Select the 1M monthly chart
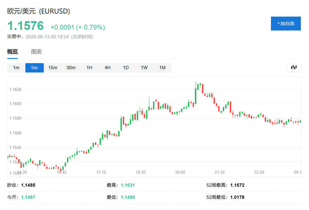The width and height of the screenshot is (309, 210). click(163, 68)
